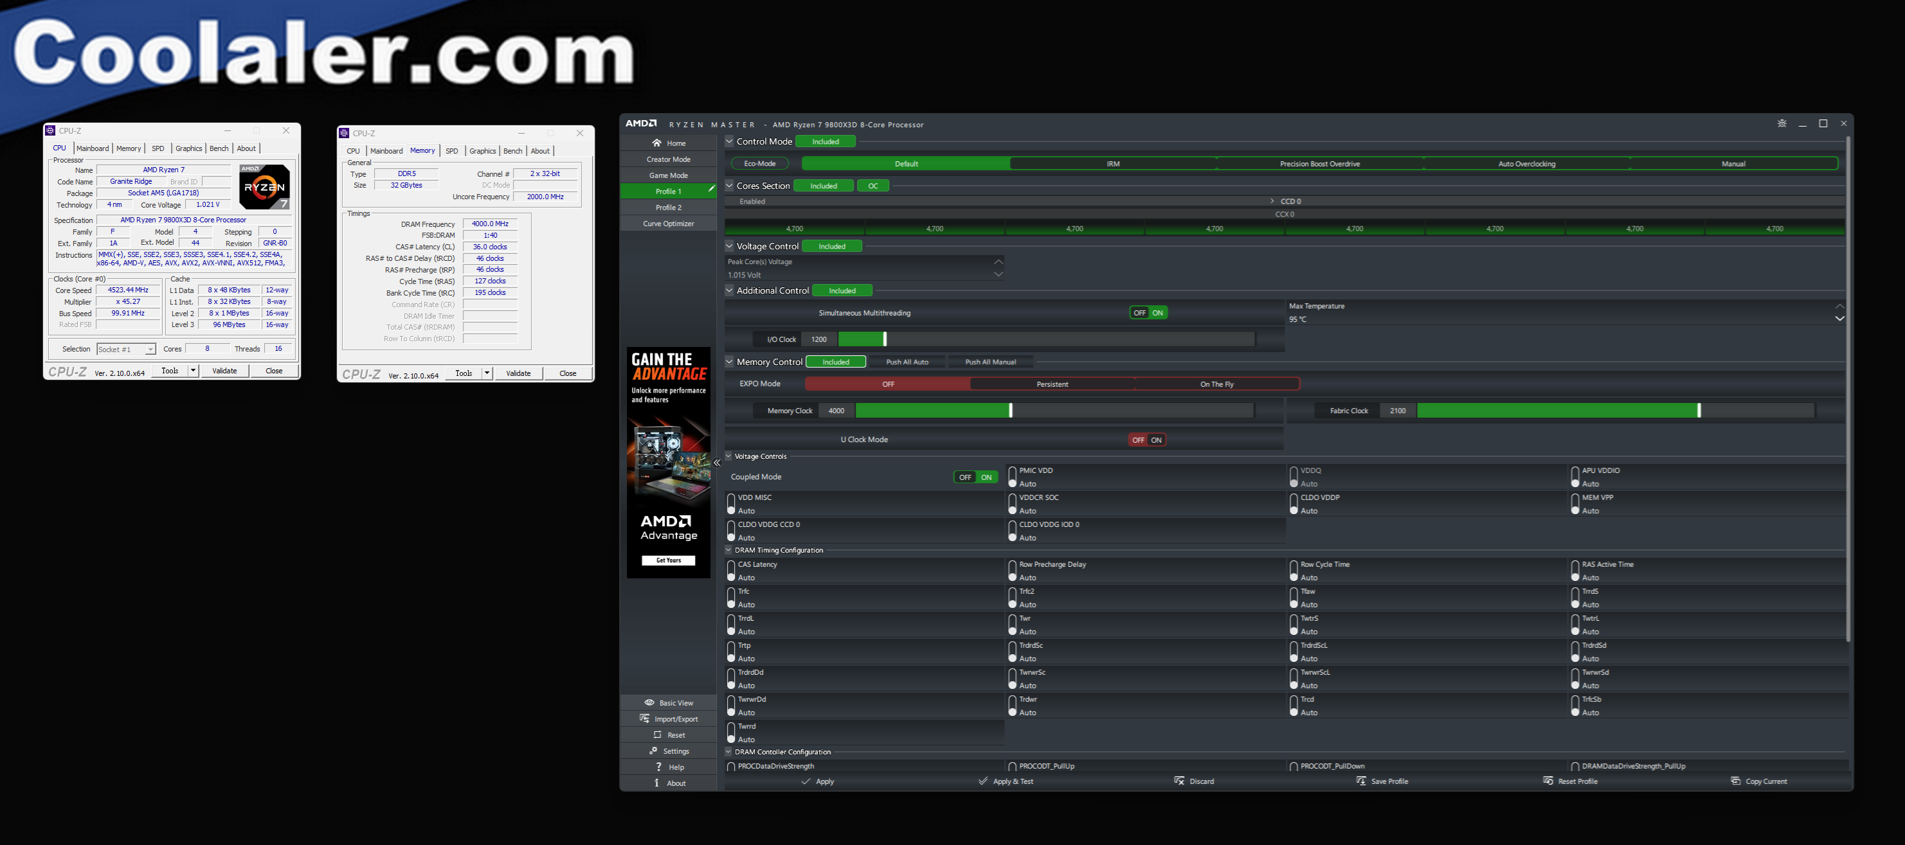Click the Fabric Clock slider handle
The width and height of the screenshot is (1905, 845).
[x=1699, y=411]
